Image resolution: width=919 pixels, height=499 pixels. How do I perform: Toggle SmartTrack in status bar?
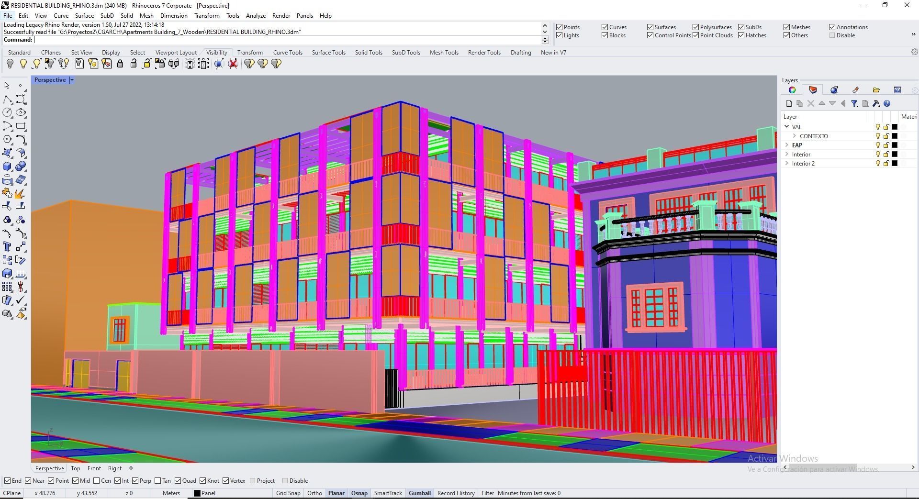click(x=388, y=493)
